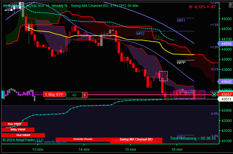Select the 43682 purple price marker
This screenshot has height=154, width=233.
(225, 81)
